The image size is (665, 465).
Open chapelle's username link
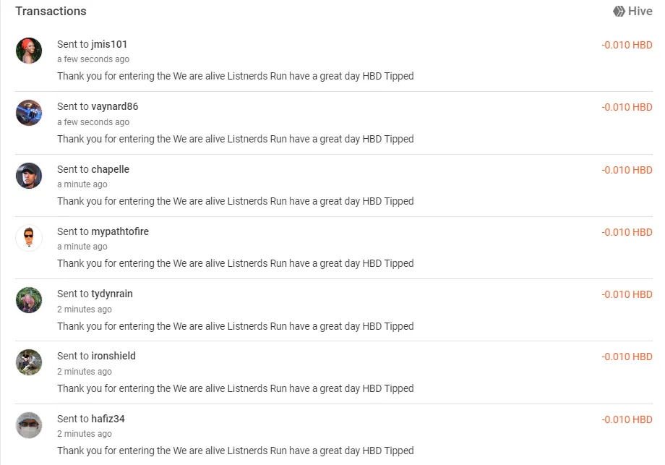(111, 169)
